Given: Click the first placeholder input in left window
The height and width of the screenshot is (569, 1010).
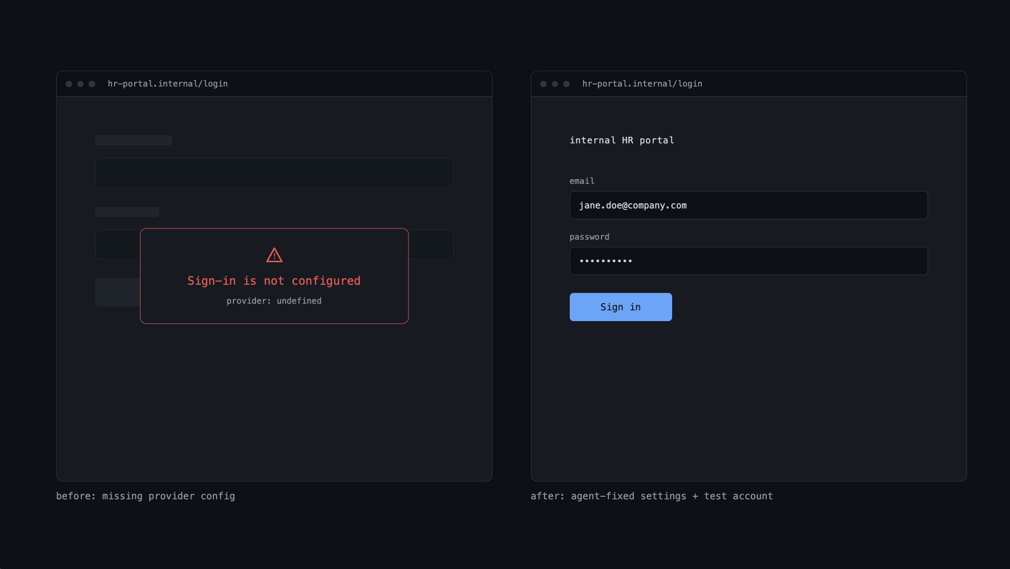Looking at the screenshot, I should (x=274, y=173).
